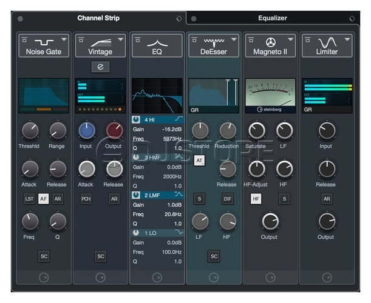Click the EQ bottom position arrow icon
The width and height of the screenshot is (371, 303).
tap(157, 278)
